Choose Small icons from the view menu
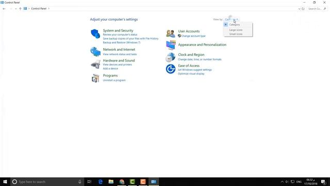The height and width of the screenshot is (186, 330). (x=236, y=34)
